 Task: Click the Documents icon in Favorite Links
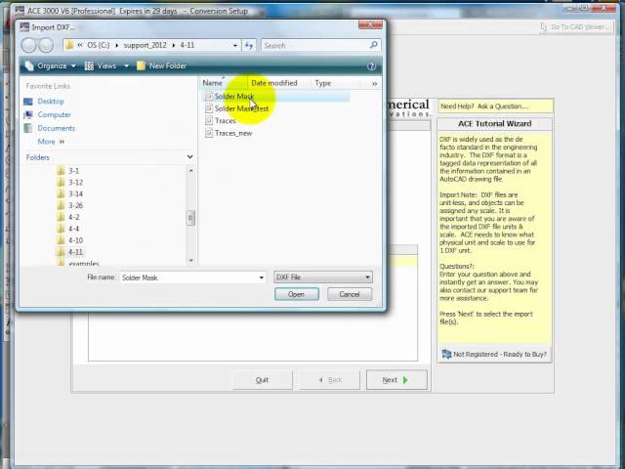28,128
